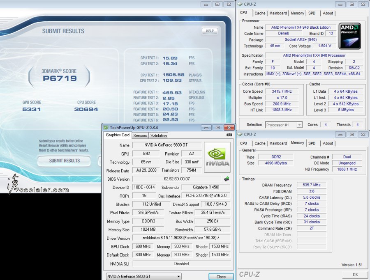Switch to Mainboard tab in top CPU-Z
The width and height of the screenshot is (370, 280).
[278, 13]
